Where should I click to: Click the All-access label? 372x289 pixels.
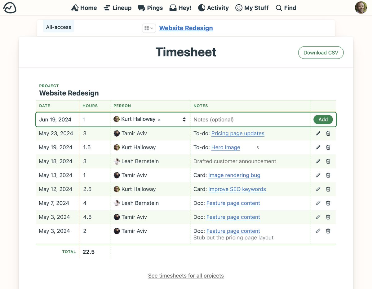pos(59,27)
